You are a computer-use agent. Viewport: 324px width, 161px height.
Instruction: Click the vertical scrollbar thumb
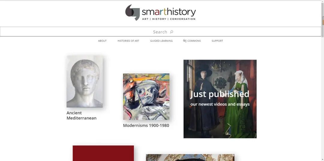pyautogui.click(x=323, y=21)
